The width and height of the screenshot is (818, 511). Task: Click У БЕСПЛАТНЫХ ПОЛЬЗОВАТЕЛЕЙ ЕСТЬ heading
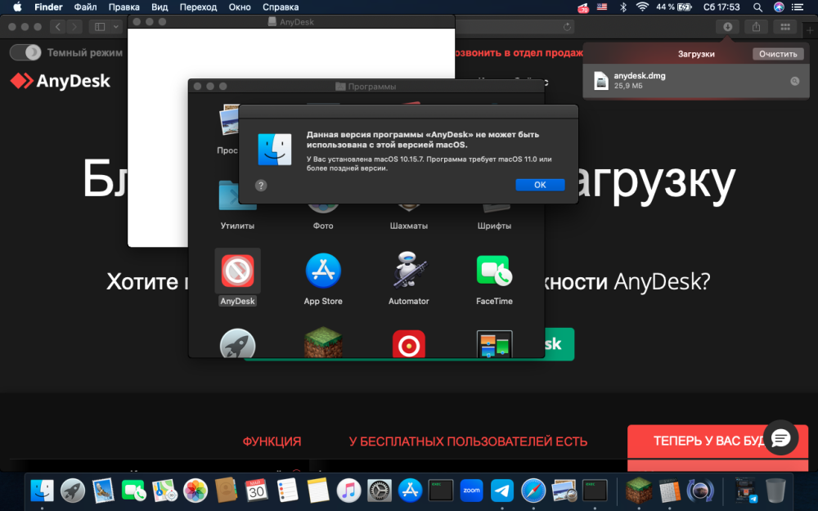(x=468, y=442)
